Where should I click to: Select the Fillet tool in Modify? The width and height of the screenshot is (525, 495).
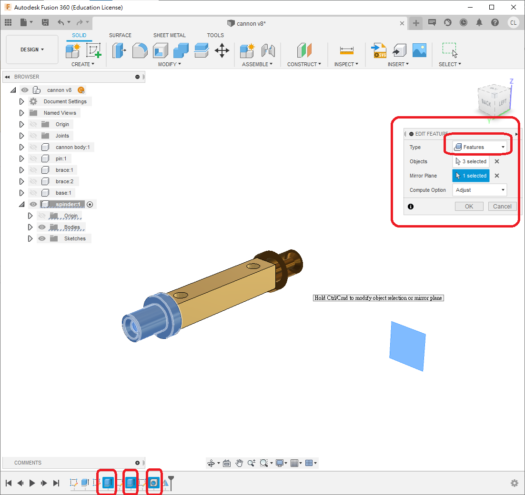tap(140, 50)
